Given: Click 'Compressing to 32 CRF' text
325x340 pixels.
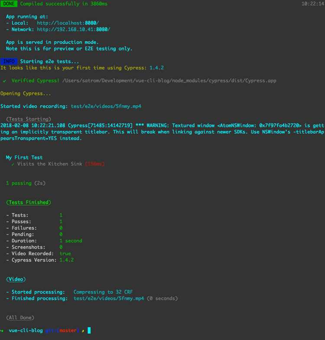Looking at the screenshot, I should 103,292.
